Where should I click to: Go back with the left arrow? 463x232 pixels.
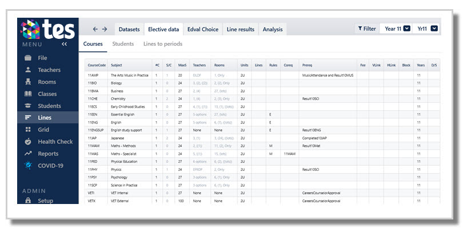[95, 29]
